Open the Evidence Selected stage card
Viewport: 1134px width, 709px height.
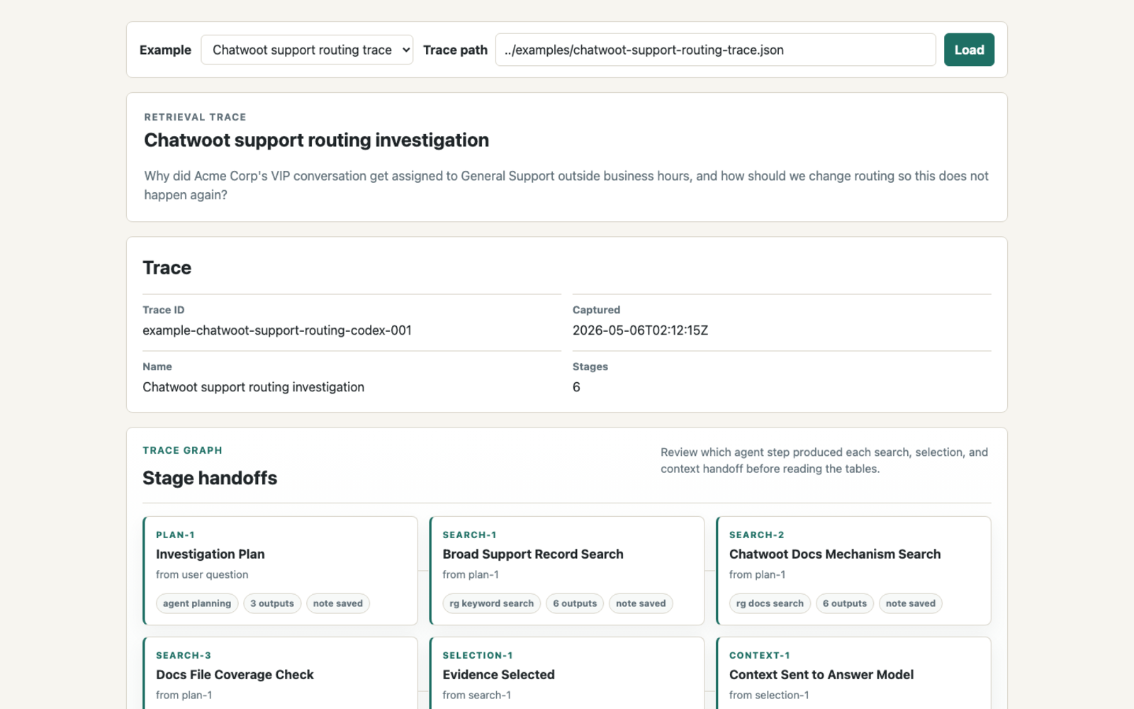tap(567, 674)
